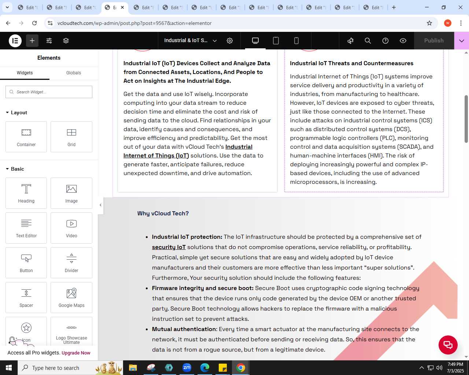This screenshot has width=469, height=375.
Task: Select the Spacer widget
Action: tap(26, 297)
